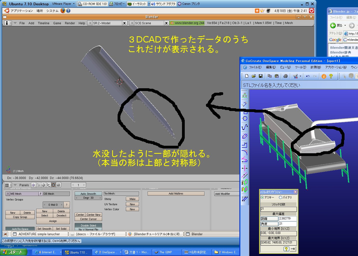Click the 0 Mat 0 material index field

click(x=53, y=205)
